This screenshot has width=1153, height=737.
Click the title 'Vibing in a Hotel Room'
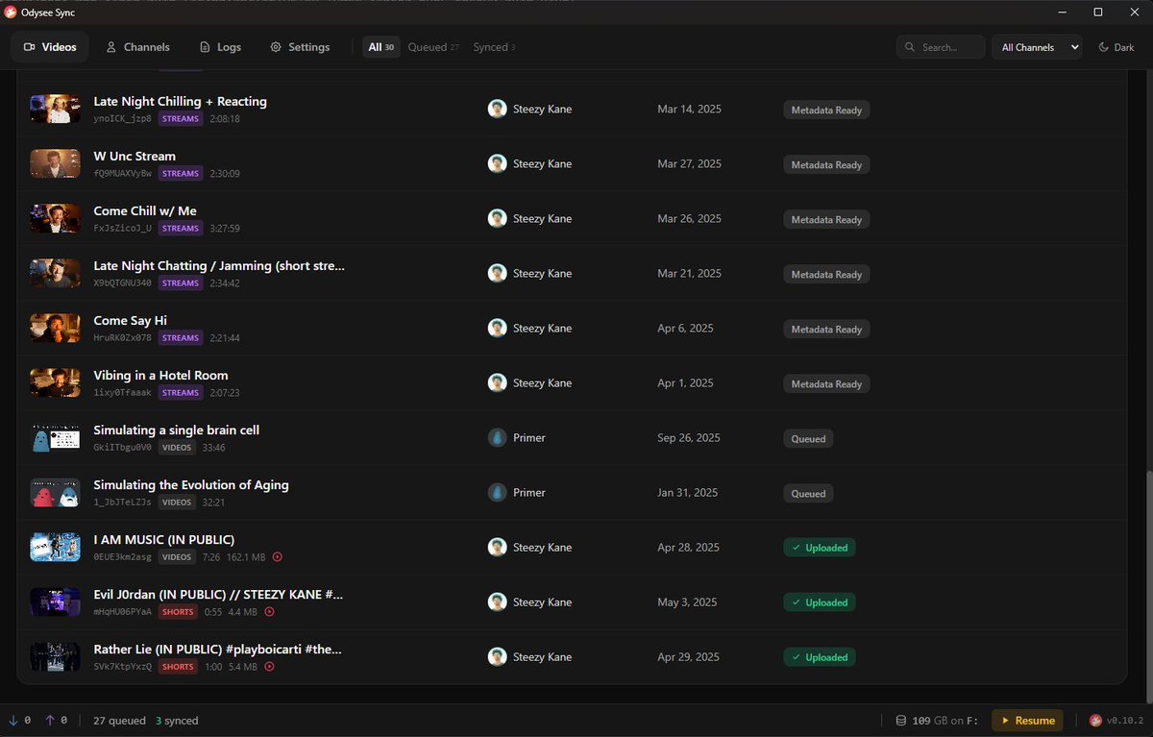point(160,375)
